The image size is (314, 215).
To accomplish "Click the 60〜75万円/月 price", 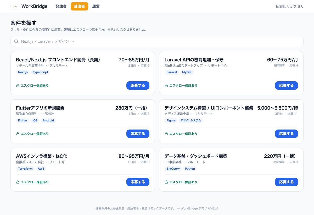I will click(283, 60).
